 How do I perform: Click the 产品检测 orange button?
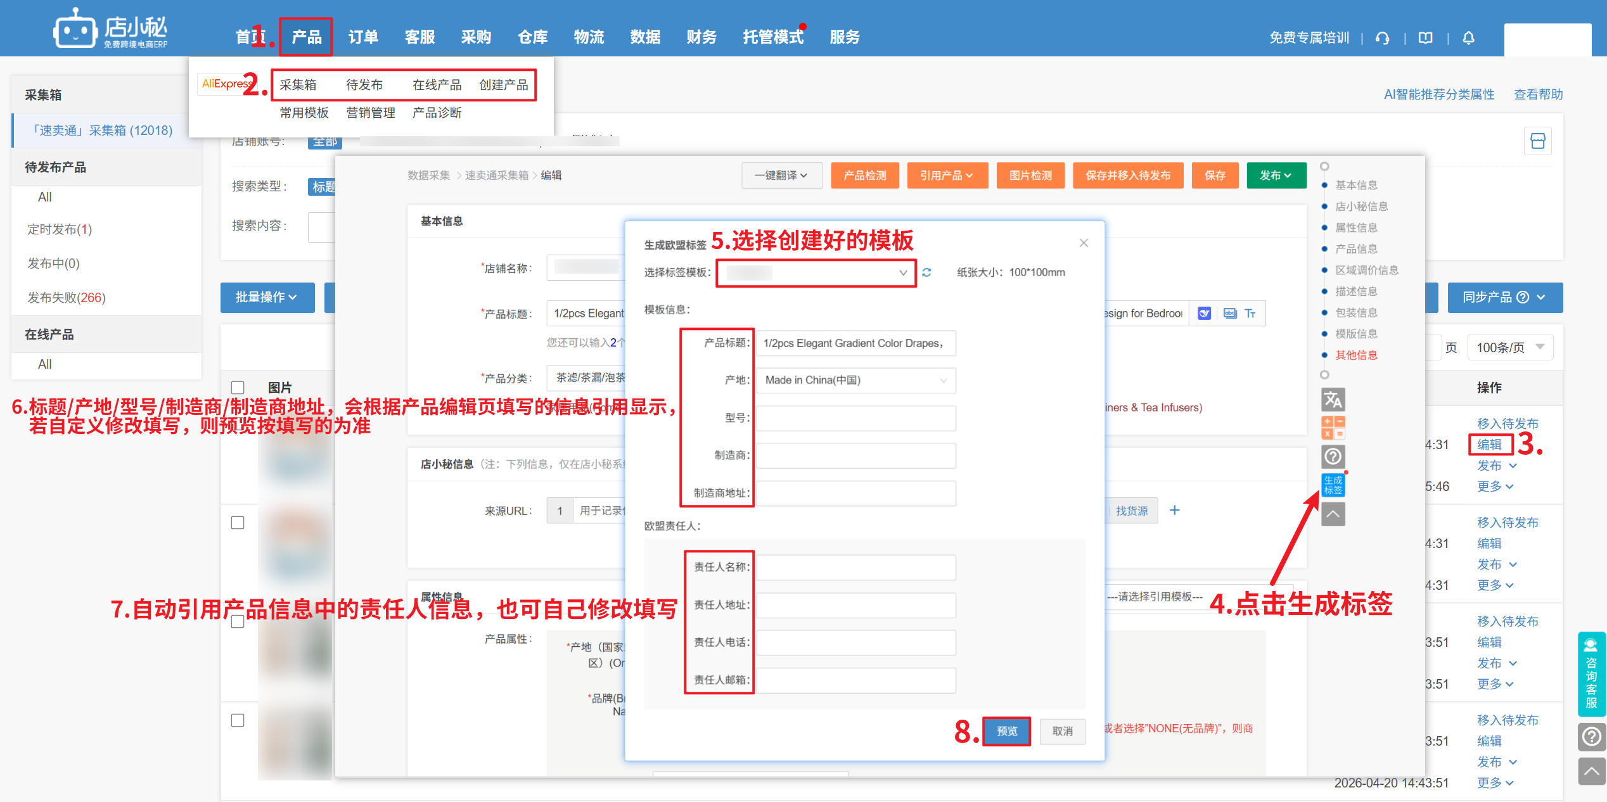point(864,175)
